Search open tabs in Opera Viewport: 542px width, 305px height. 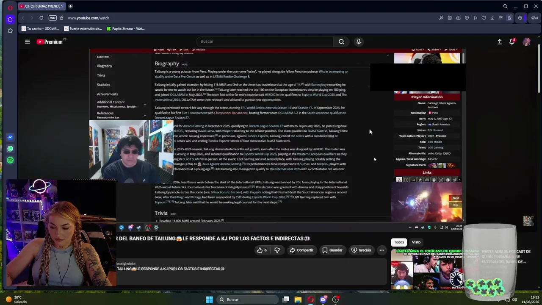point(505,6)
